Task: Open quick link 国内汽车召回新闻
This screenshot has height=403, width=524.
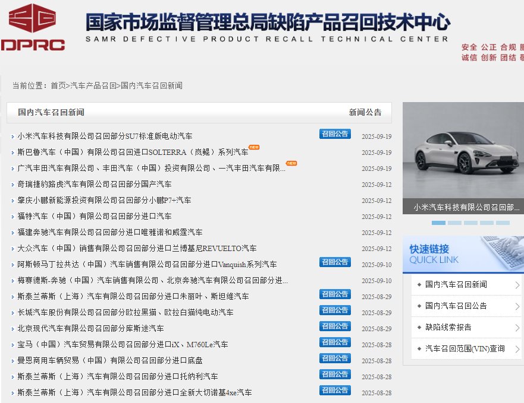Action: click(456, 284)
